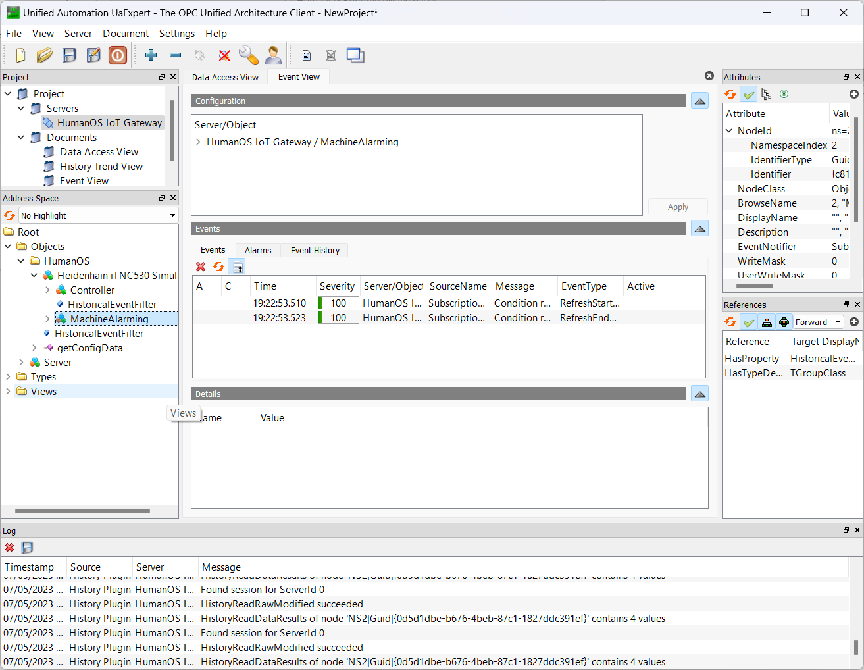Save the project with the floppy disk icon

coord(69,55)
